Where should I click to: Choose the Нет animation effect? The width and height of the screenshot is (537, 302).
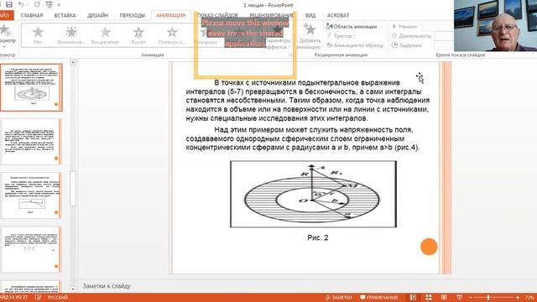(38, 35)
